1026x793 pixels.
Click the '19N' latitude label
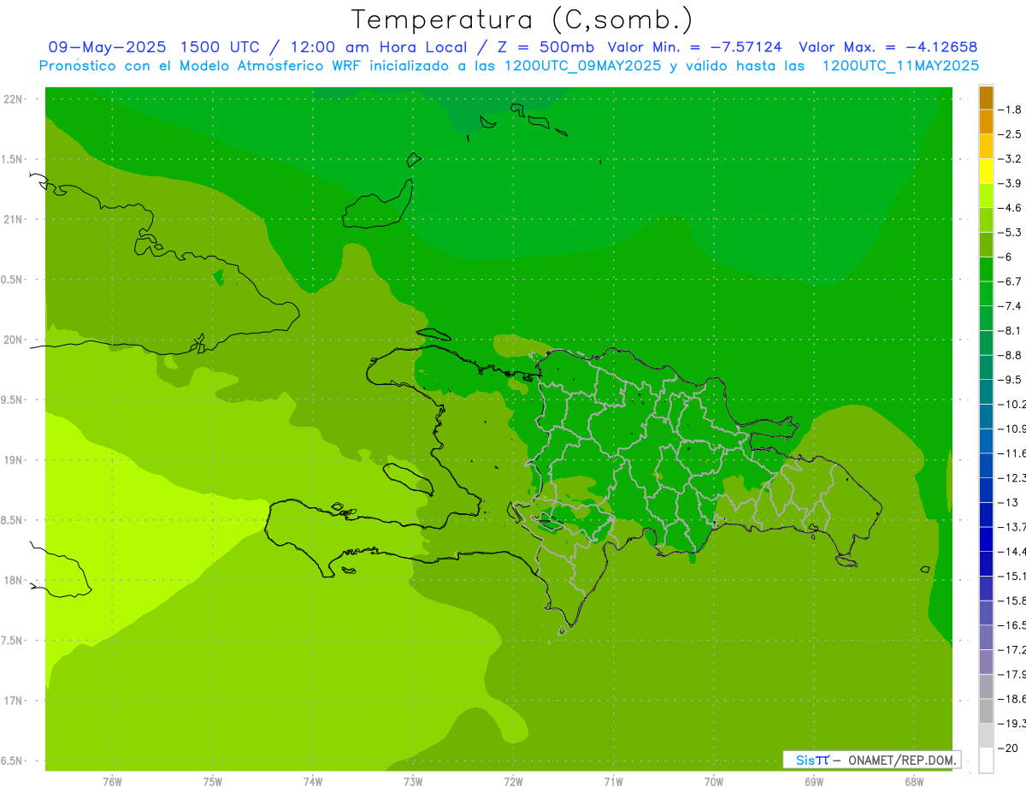click(13, 460)
